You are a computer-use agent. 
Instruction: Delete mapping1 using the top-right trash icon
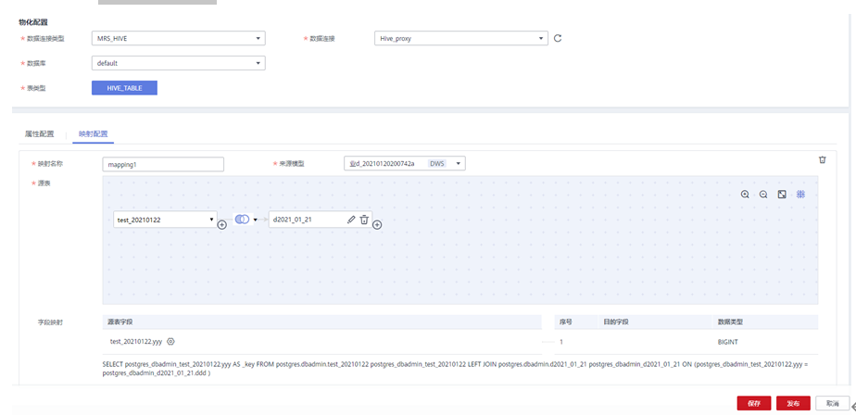tap(822, 159)
